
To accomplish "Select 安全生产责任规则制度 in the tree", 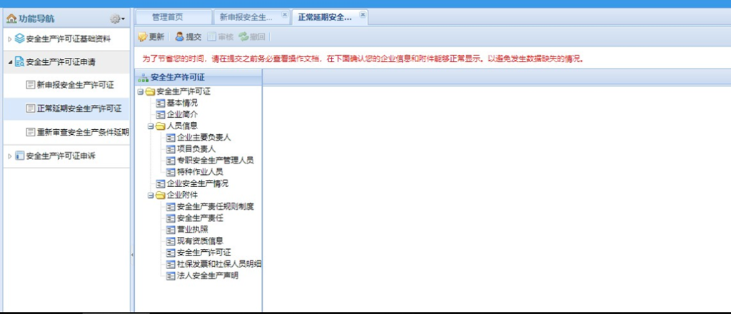I will [216, 207].
